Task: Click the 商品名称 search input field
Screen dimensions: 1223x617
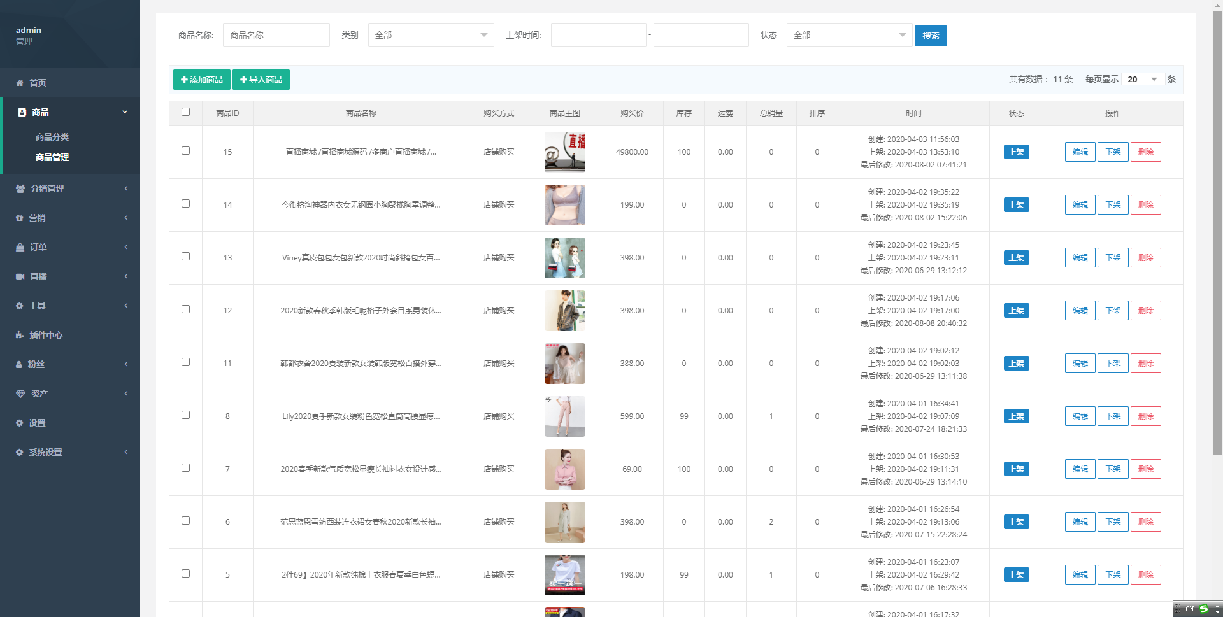Action: pos(276,35)
